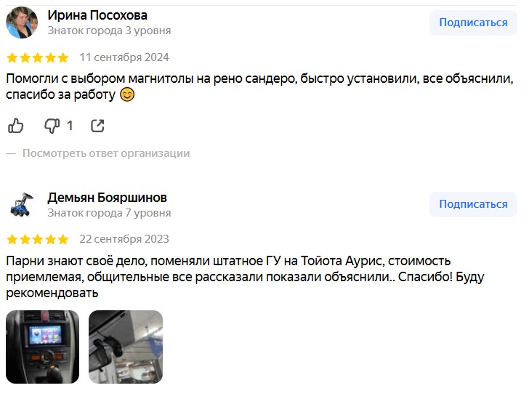The height and width of the screenshot is (404, 529).
Task: Open Демьян Бояршинов's tractor avatar
Action: click(x=22, y=205)
